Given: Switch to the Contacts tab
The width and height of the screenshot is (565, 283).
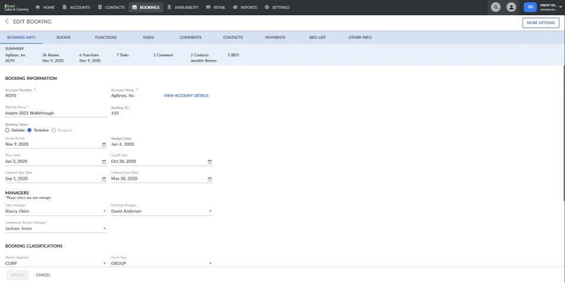Looking at the screenshot, I should pyautogui.click(x=233, y=38).
